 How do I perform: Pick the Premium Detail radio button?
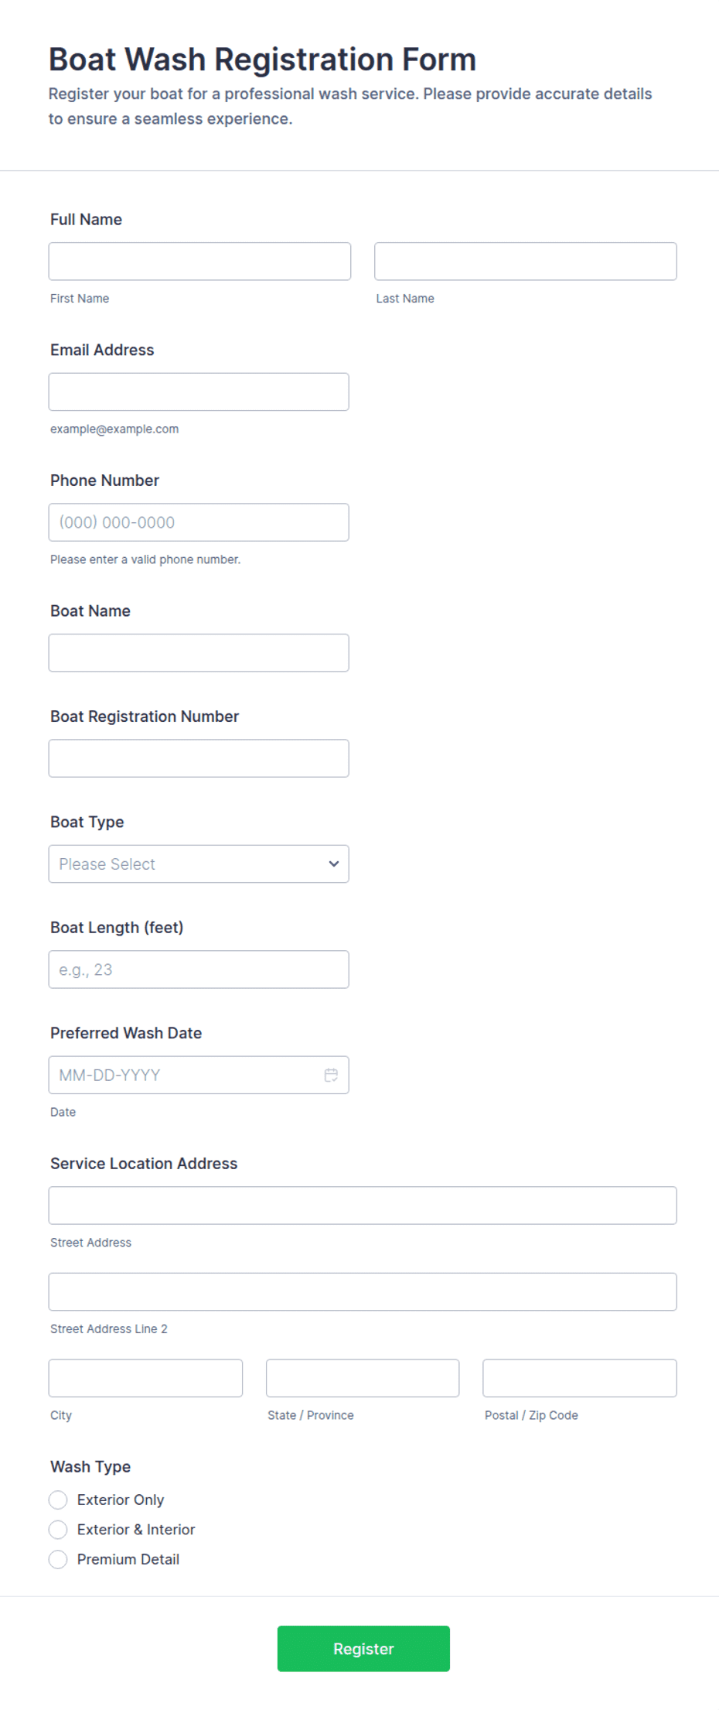58,1559
